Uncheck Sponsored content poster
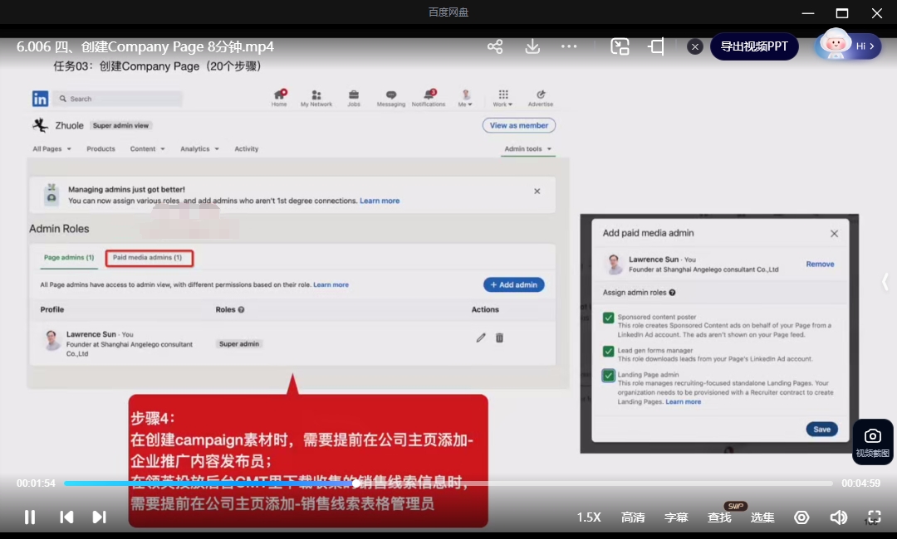This screenshot has height=539, width=897. point(608,318)
